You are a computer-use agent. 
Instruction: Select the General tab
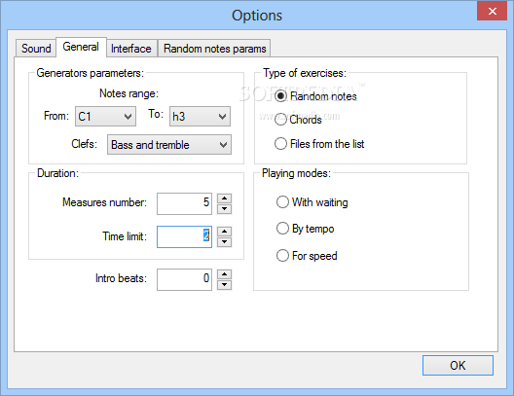(x=81, y=47)
